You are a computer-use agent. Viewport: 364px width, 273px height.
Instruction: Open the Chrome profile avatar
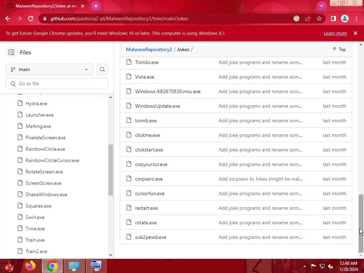(345, 18)
